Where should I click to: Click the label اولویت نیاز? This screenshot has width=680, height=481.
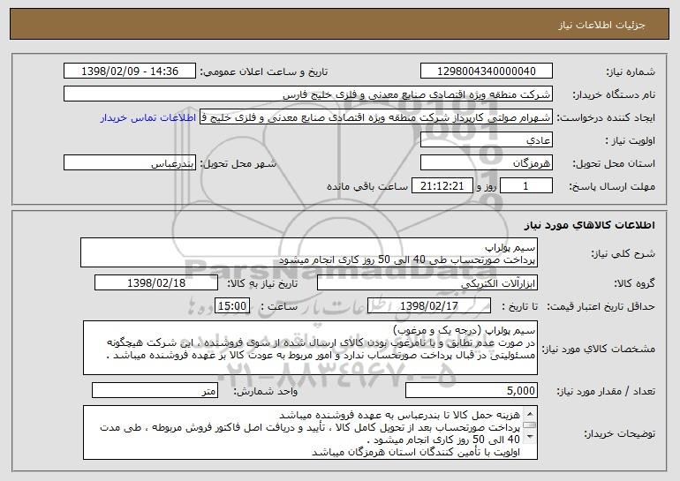click(631, 140)
